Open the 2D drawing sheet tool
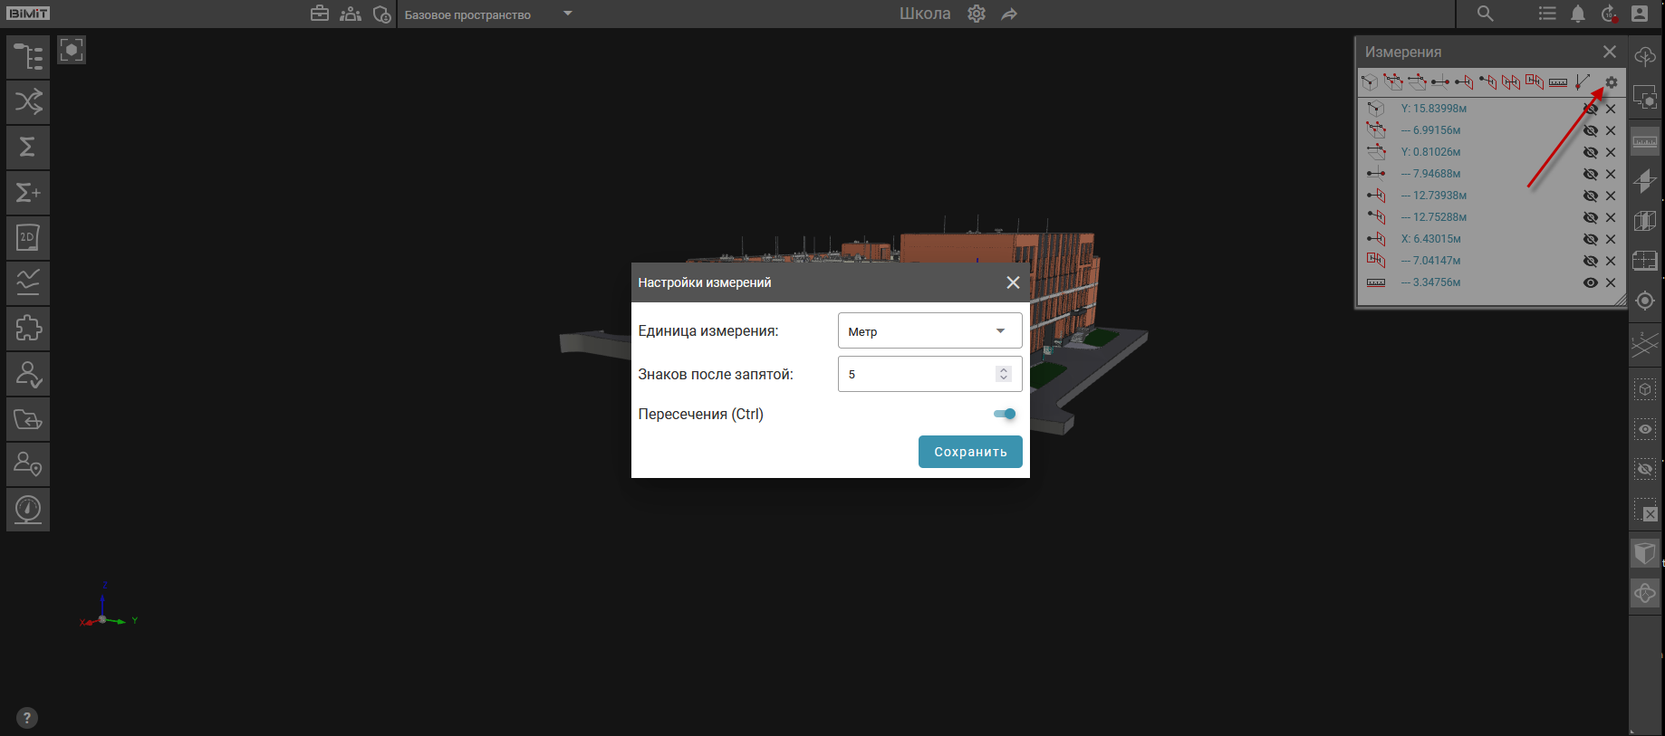 pyautogui.click(x=28, y=238)
